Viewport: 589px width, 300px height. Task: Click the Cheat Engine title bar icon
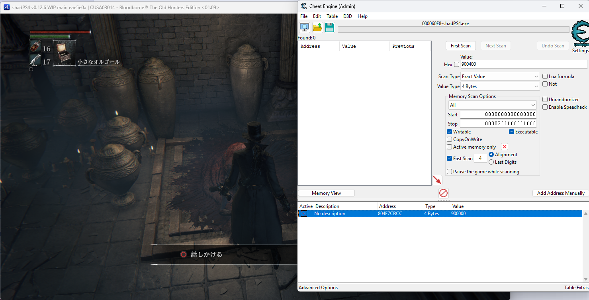(x=304, y=6)
